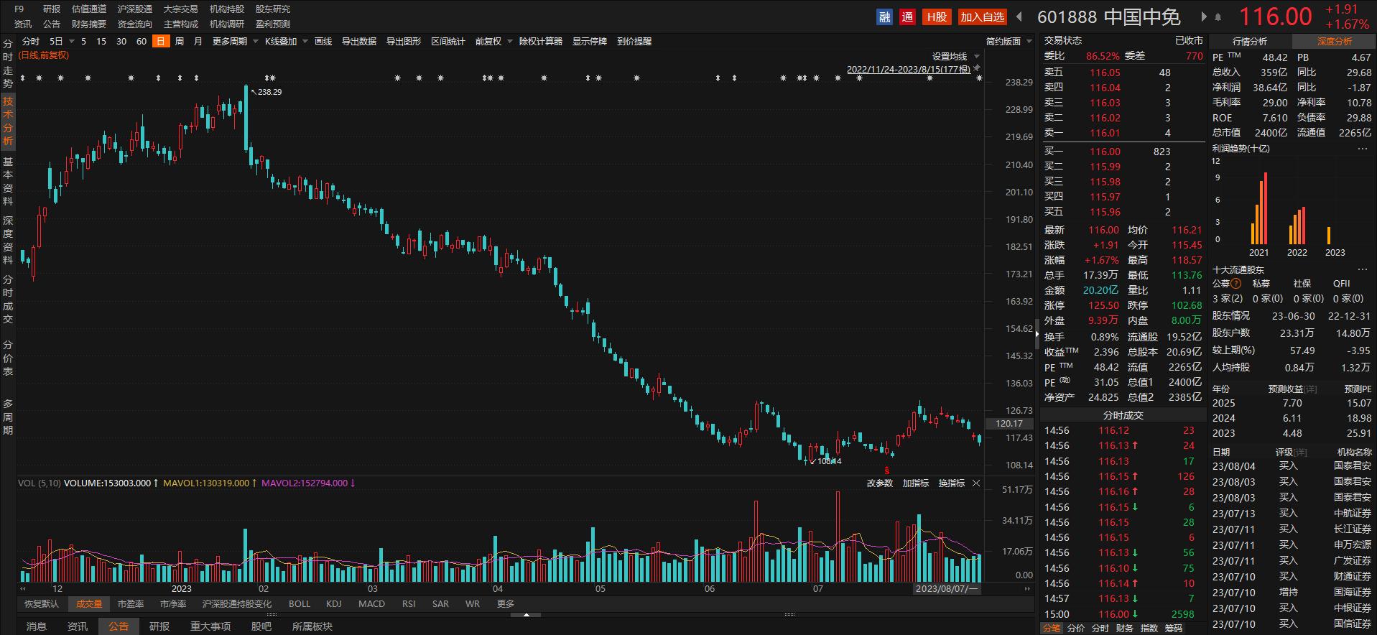Click the 加入自选 button
1377x635 pixels.
982,17
